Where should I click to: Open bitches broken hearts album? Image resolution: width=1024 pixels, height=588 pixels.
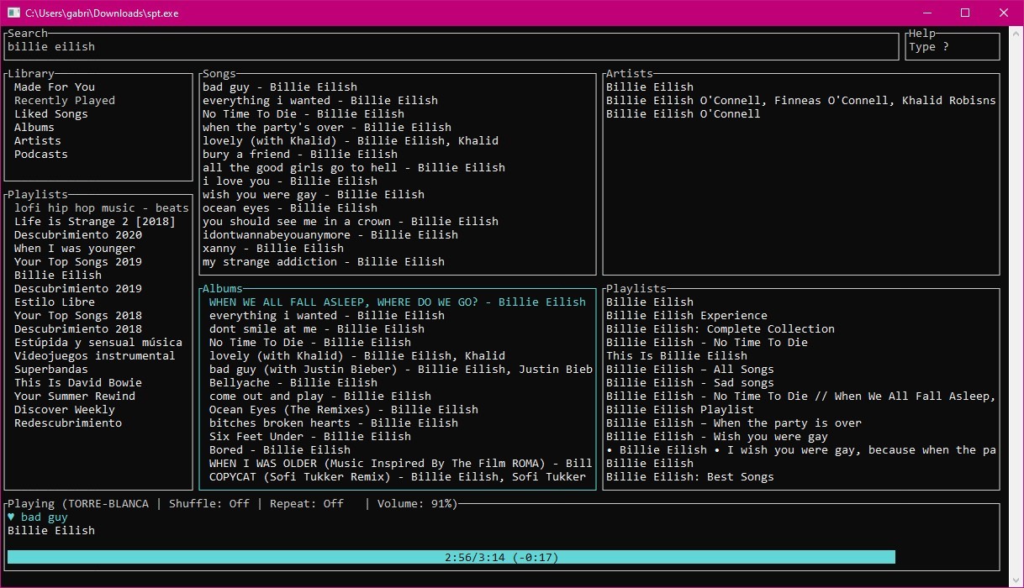click(334, 423)
